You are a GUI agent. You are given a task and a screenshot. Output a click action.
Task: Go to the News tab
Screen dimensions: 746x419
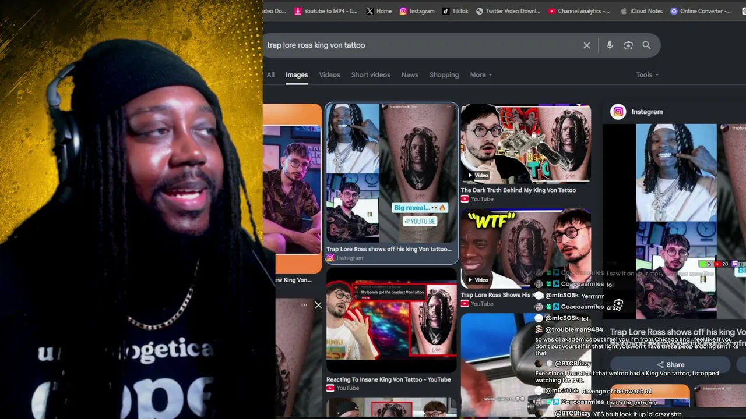point(410,75)
